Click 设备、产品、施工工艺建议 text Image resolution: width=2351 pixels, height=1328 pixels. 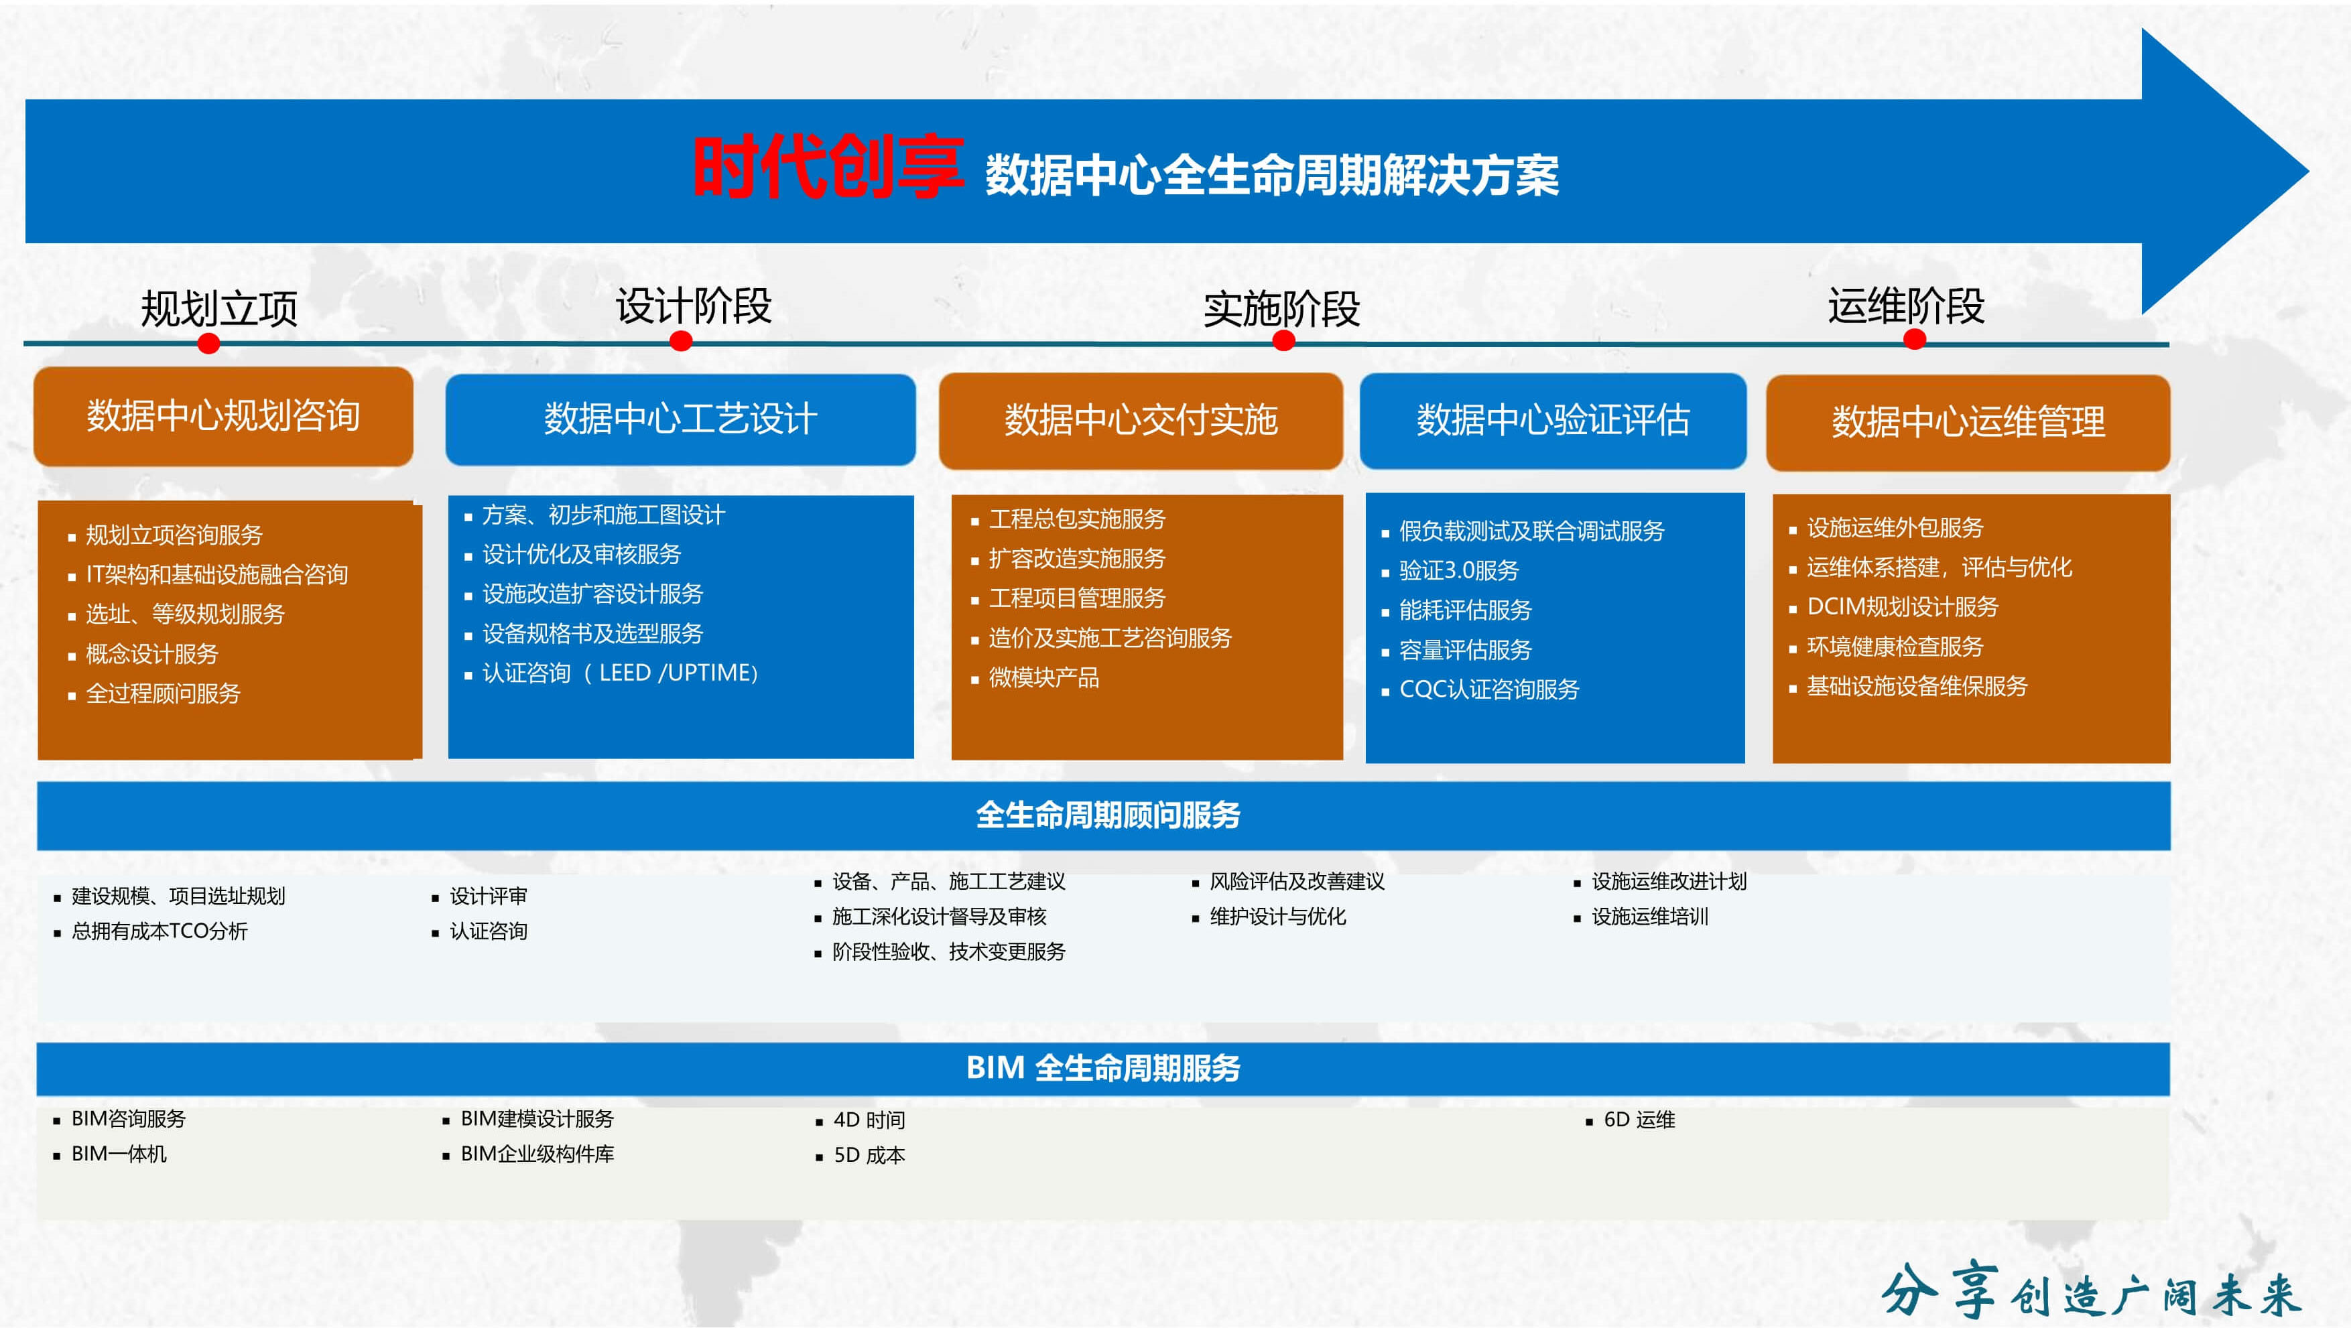pyautogui.click(x=948, y=882)
